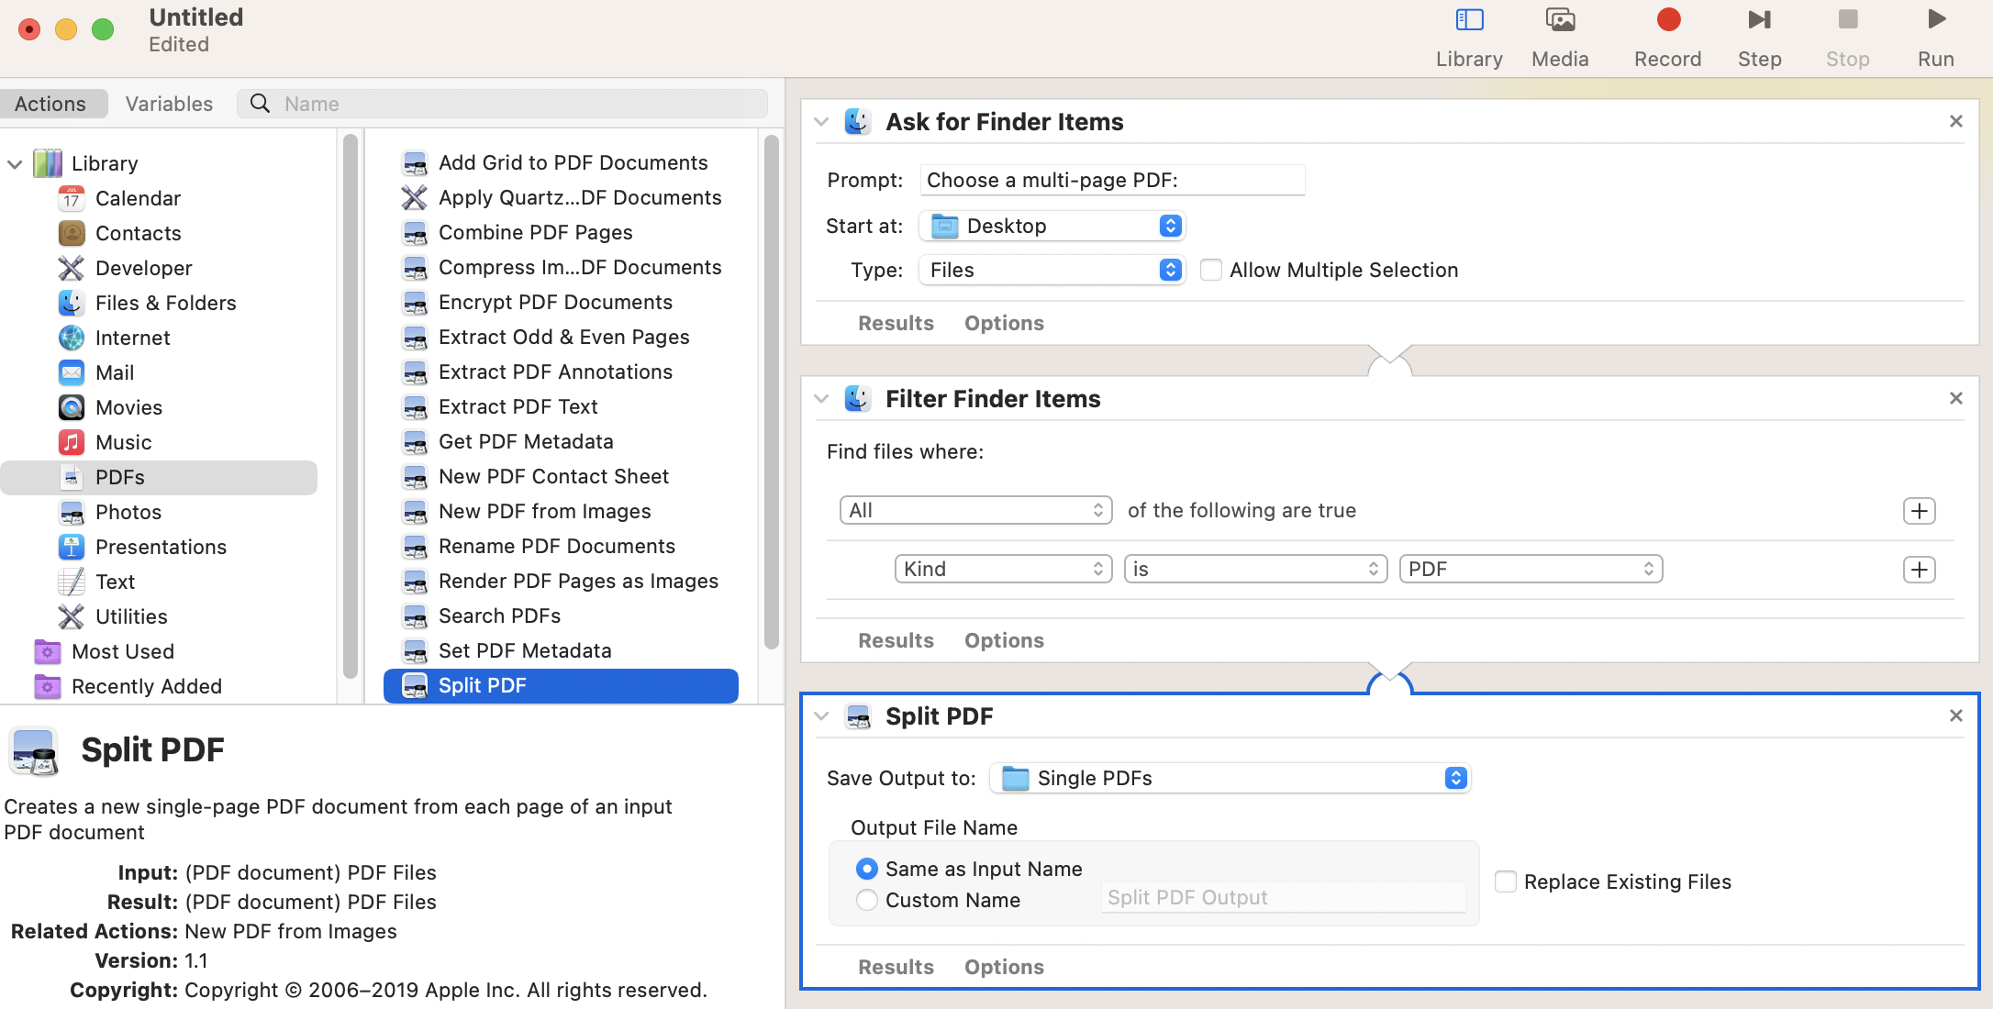1993x1009 pixels.
Task: Select Developer category in Library
Action: point(143,268)
